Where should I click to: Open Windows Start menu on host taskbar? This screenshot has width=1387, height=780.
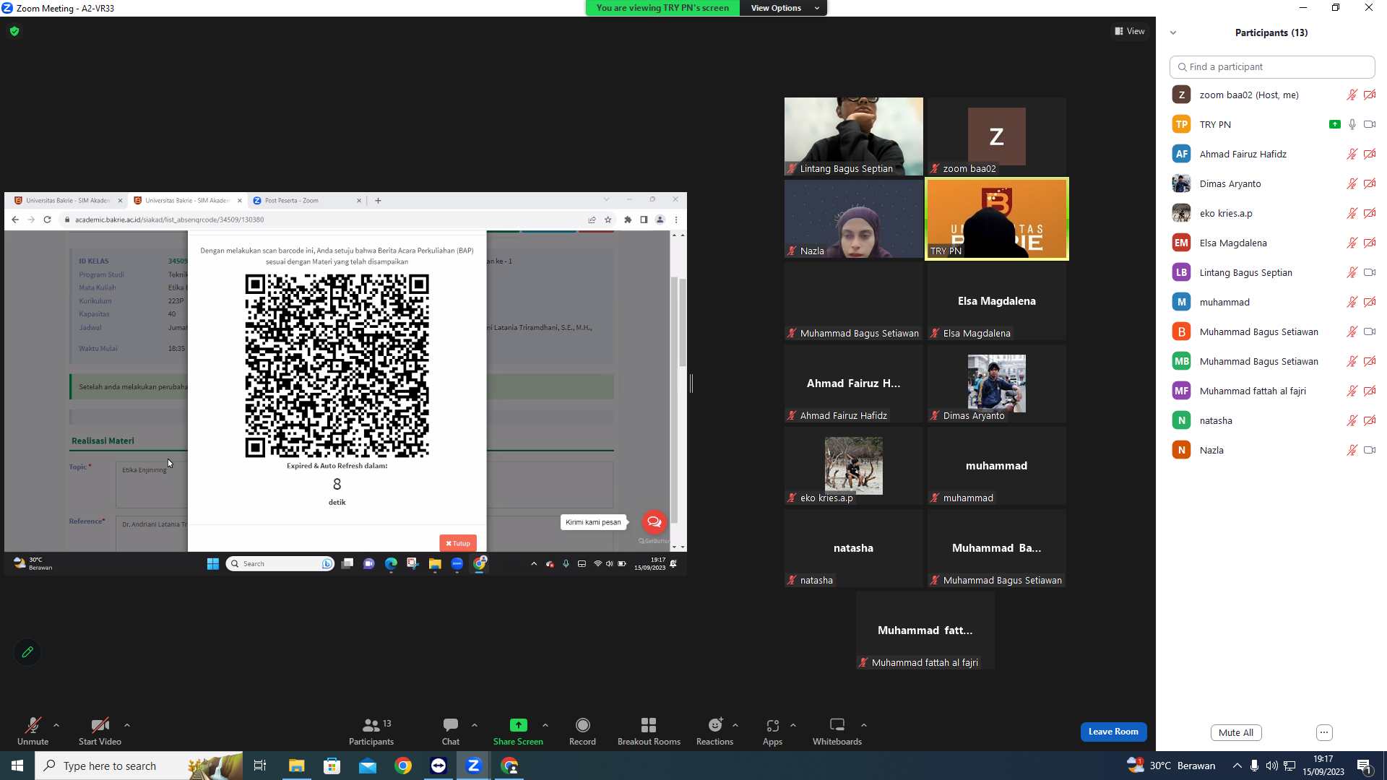[x=17, y=766]
